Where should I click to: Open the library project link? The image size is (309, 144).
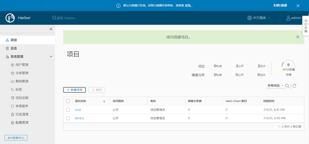pyautogui.click(x=79, y=118)
